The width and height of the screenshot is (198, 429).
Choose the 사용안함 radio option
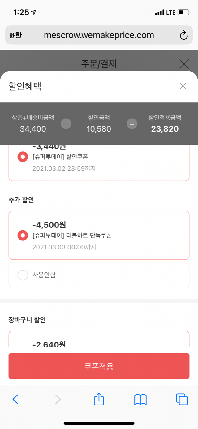tap(23, 275)
